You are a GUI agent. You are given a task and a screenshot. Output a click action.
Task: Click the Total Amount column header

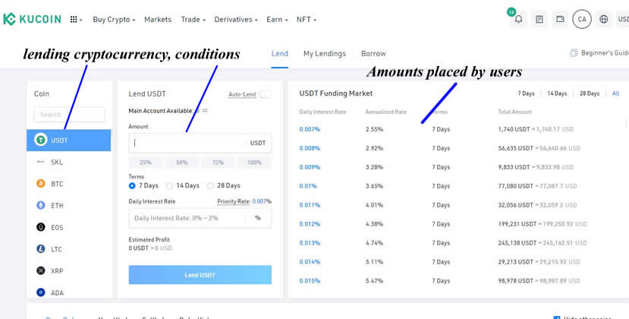tap(514, 112)
